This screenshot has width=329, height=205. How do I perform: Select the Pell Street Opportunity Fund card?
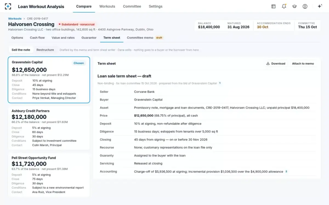49,175
